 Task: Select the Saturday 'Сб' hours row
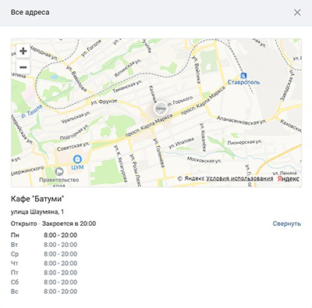(44, 282)
